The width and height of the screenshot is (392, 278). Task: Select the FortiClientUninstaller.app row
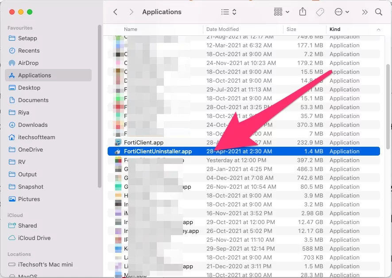[x=244, y=152]
